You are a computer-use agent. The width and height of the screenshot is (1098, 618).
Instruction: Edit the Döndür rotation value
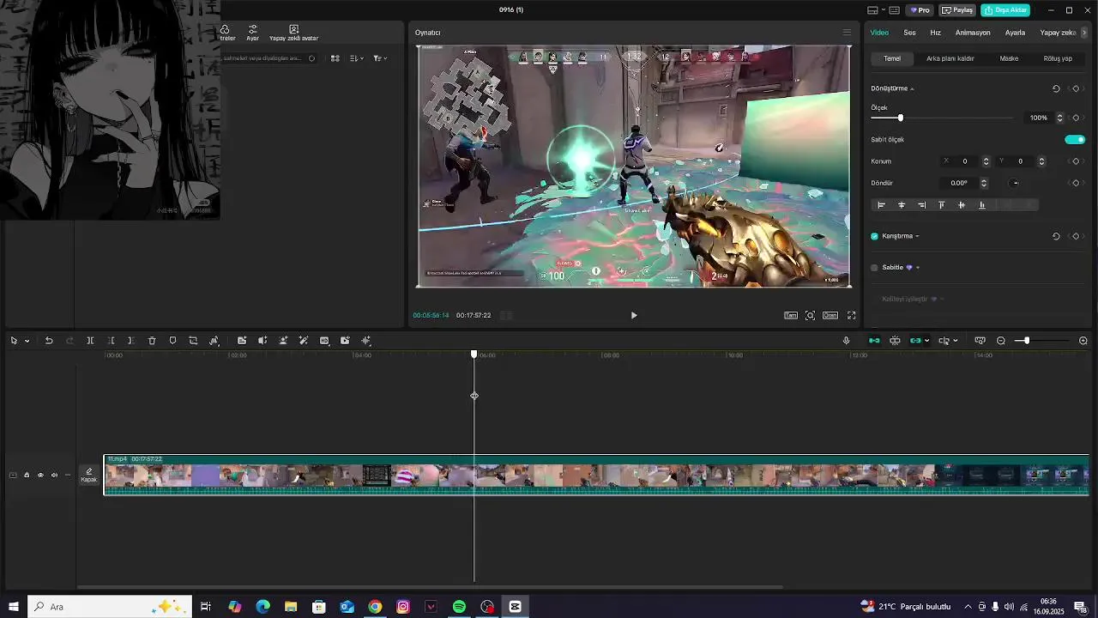pos(959,183)
